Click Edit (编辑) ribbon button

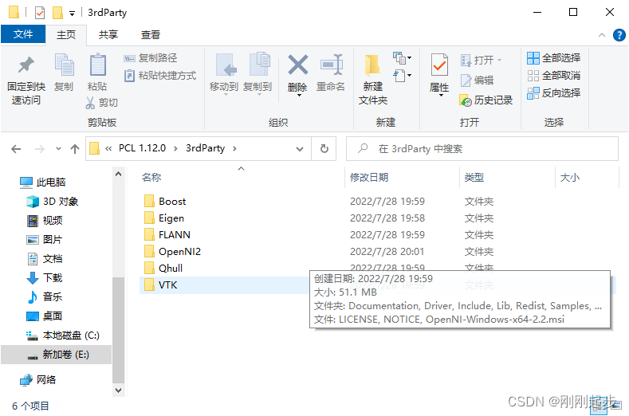(x=477, y=80)
